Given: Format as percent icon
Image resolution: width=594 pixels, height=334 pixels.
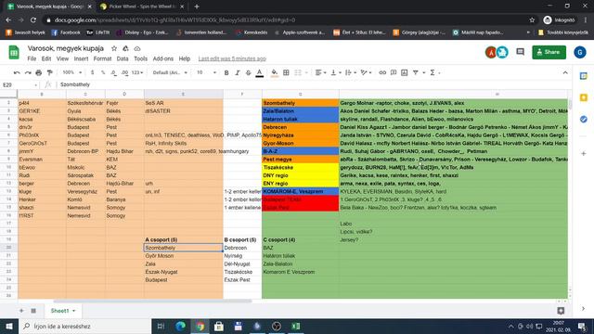Looking at the screenshot, I should pos(103,72).
